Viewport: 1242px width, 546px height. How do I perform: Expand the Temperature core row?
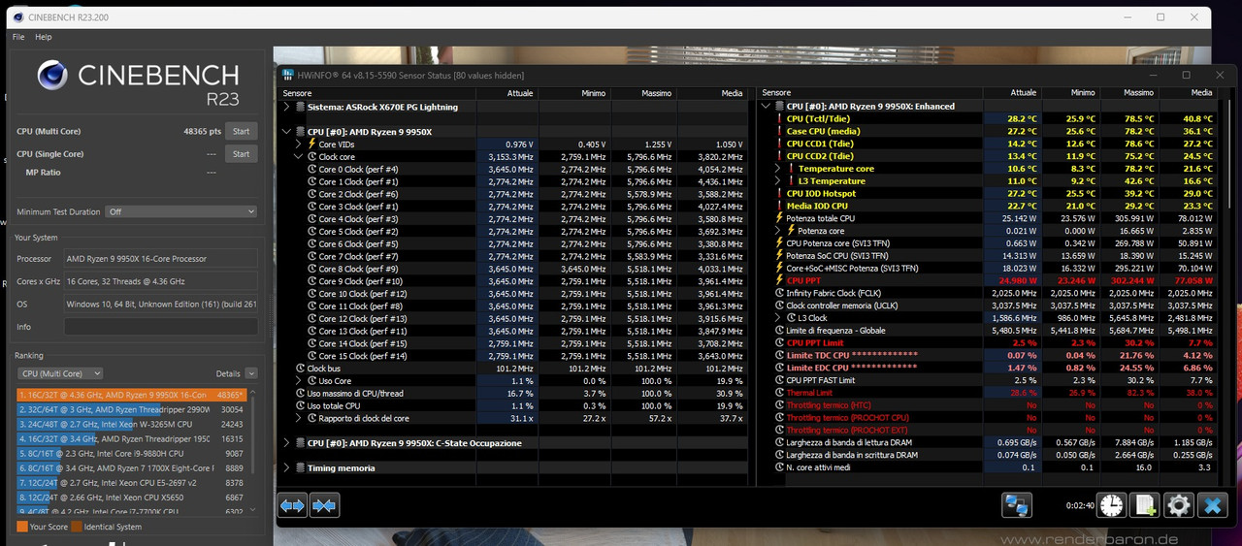coord(778,169)
